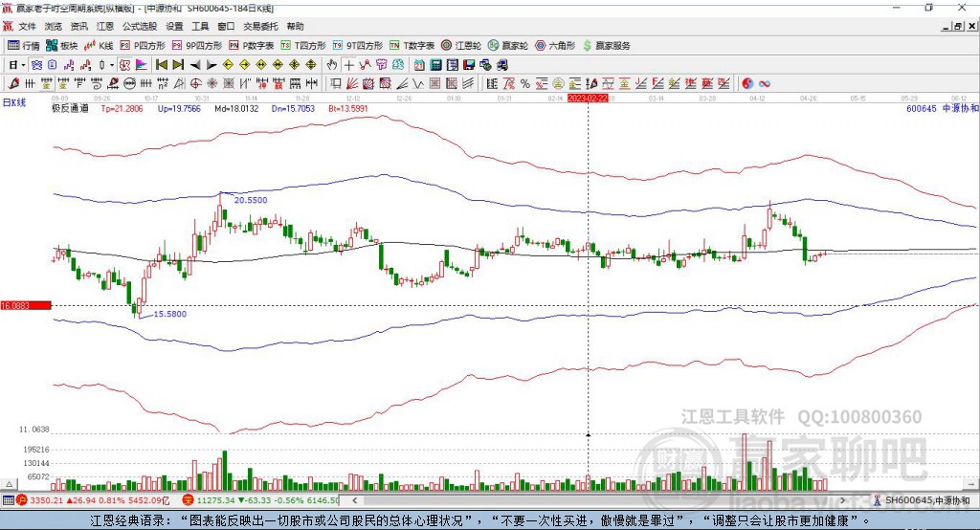The width and height of the screenshot is (980, 530).
Task: Click the Tp=21.2806 value
Action: tap(122, 108)
